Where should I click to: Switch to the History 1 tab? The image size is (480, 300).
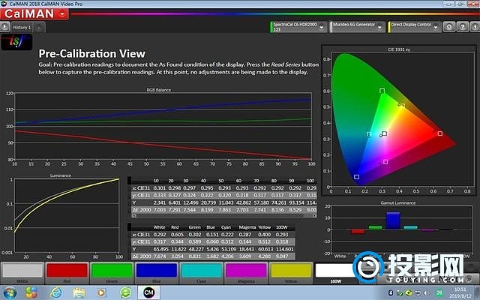coord(22,27)
